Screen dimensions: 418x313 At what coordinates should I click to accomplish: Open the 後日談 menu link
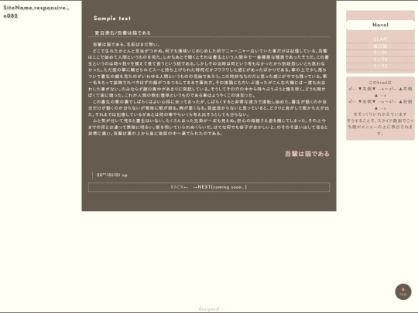[x=380, y=46]
